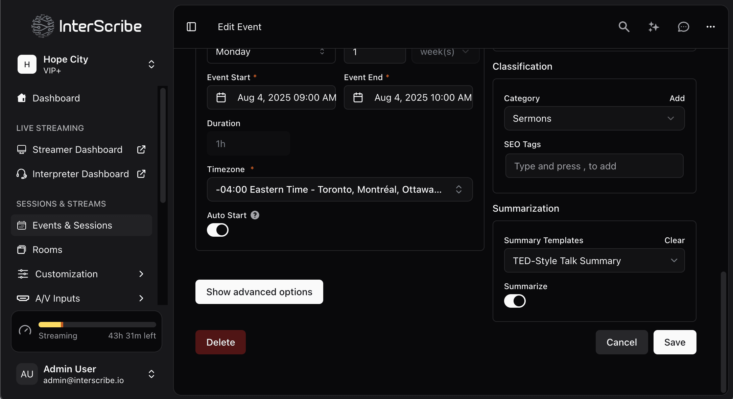This screenshot has height=399, width=733.
Task: Save the event
Action: 675,342
